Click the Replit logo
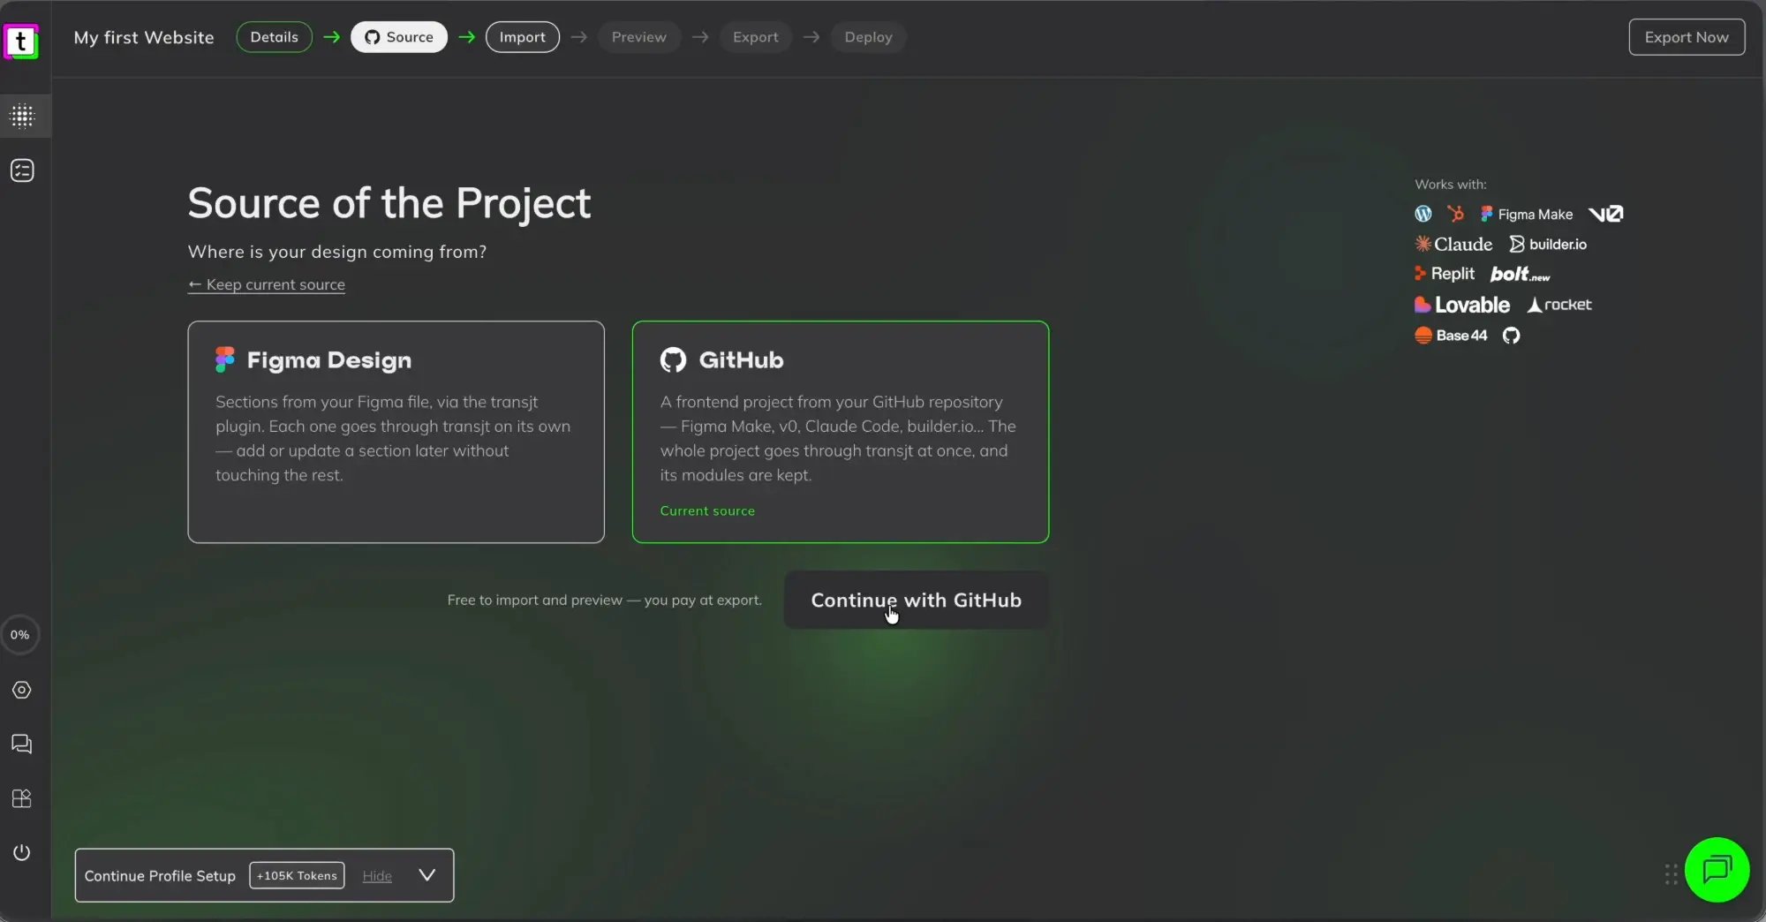The width and height of the screenshot is (1766, 922). click(1445, 274)
